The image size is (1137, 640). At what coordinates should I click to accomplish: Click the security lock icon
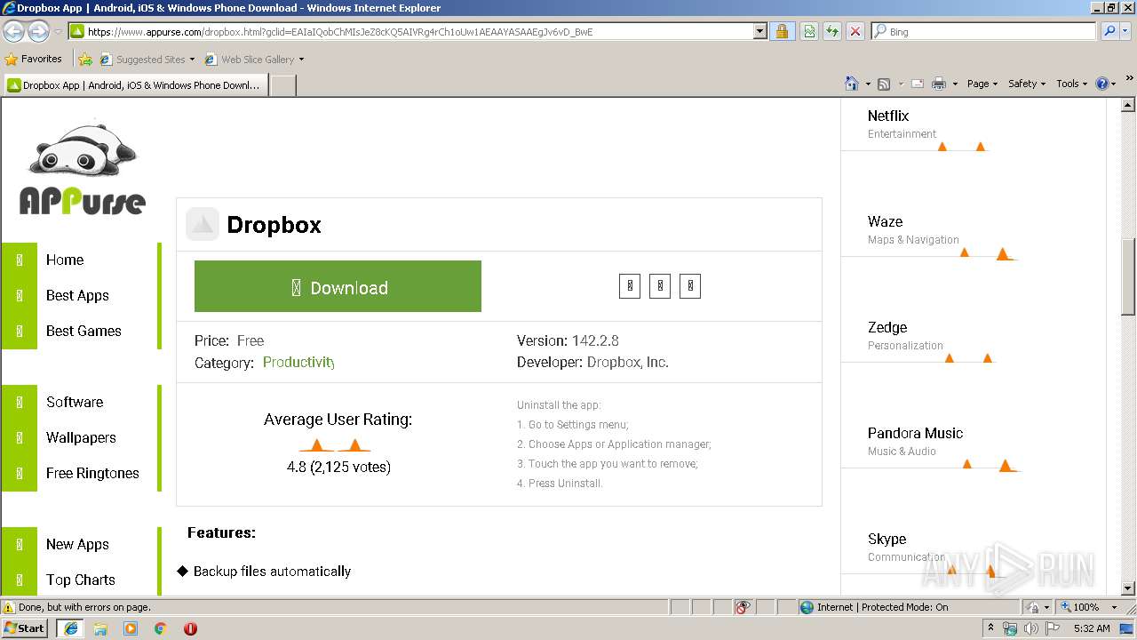782,31
